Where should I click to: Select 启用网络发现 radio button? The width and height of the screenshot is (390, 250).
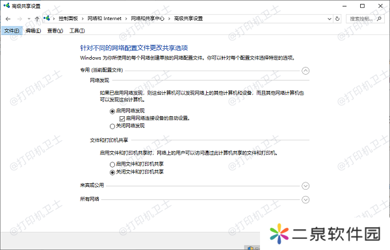coord(112,111)
